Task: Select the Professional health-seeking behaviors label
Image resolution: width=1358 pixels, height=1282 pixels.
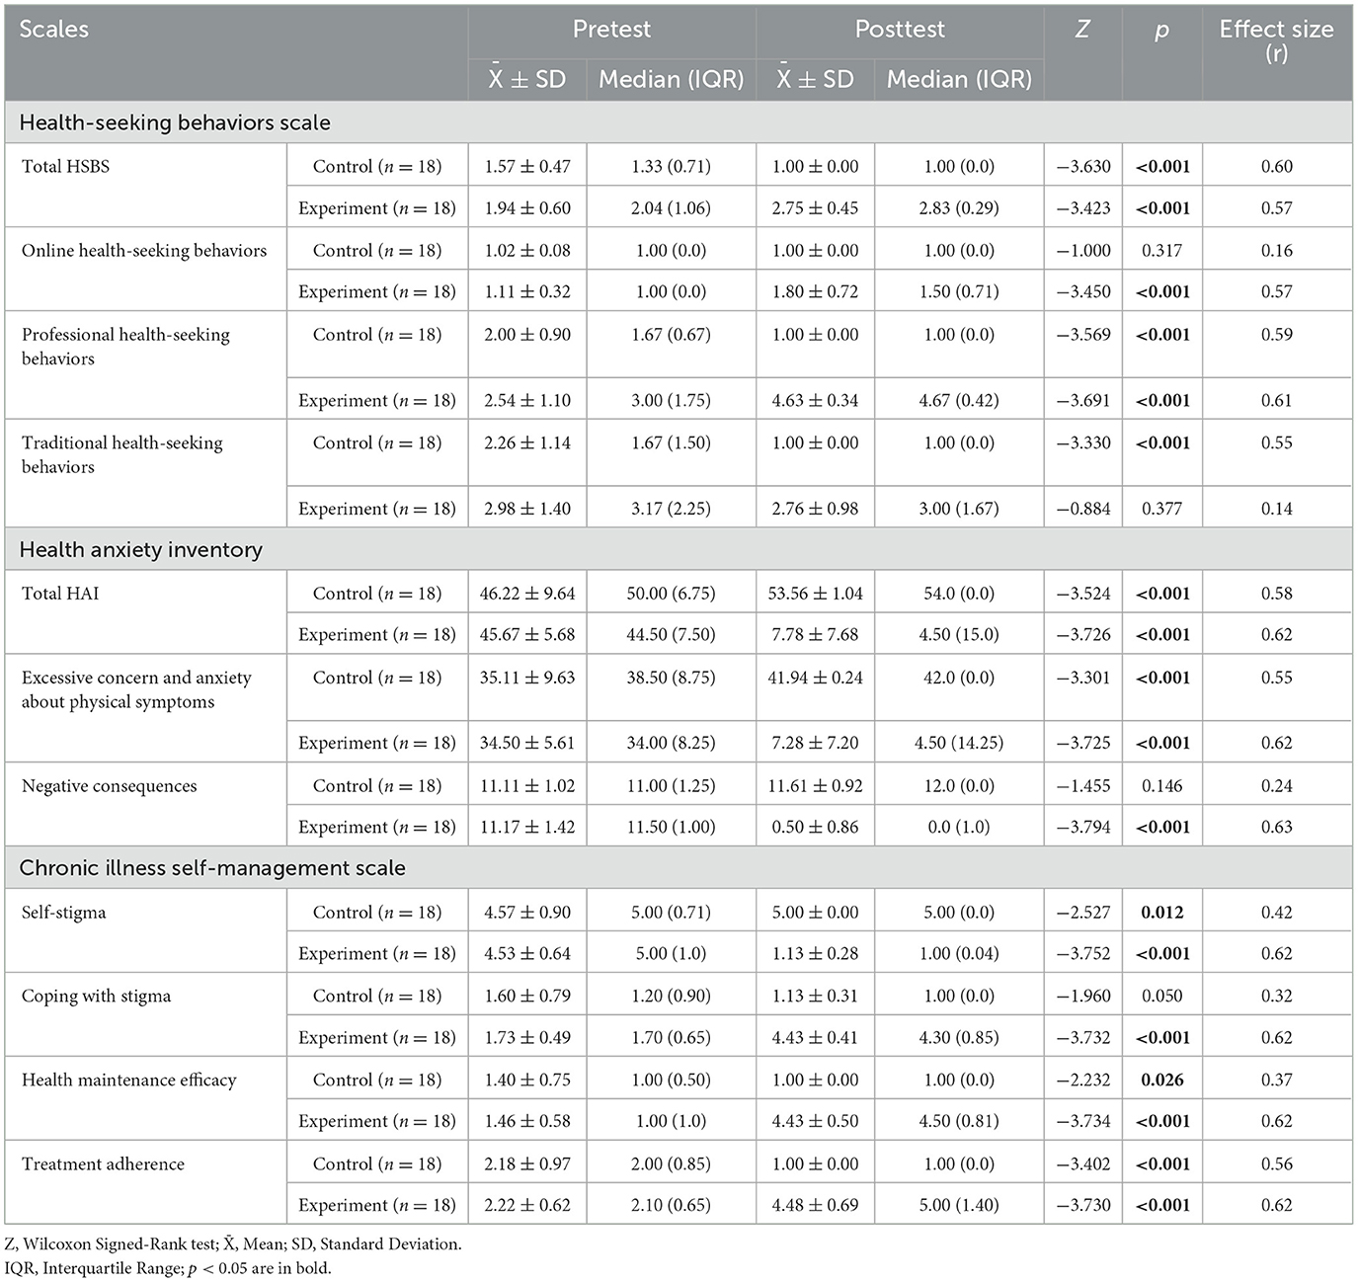Action: (x=125, y=347)
